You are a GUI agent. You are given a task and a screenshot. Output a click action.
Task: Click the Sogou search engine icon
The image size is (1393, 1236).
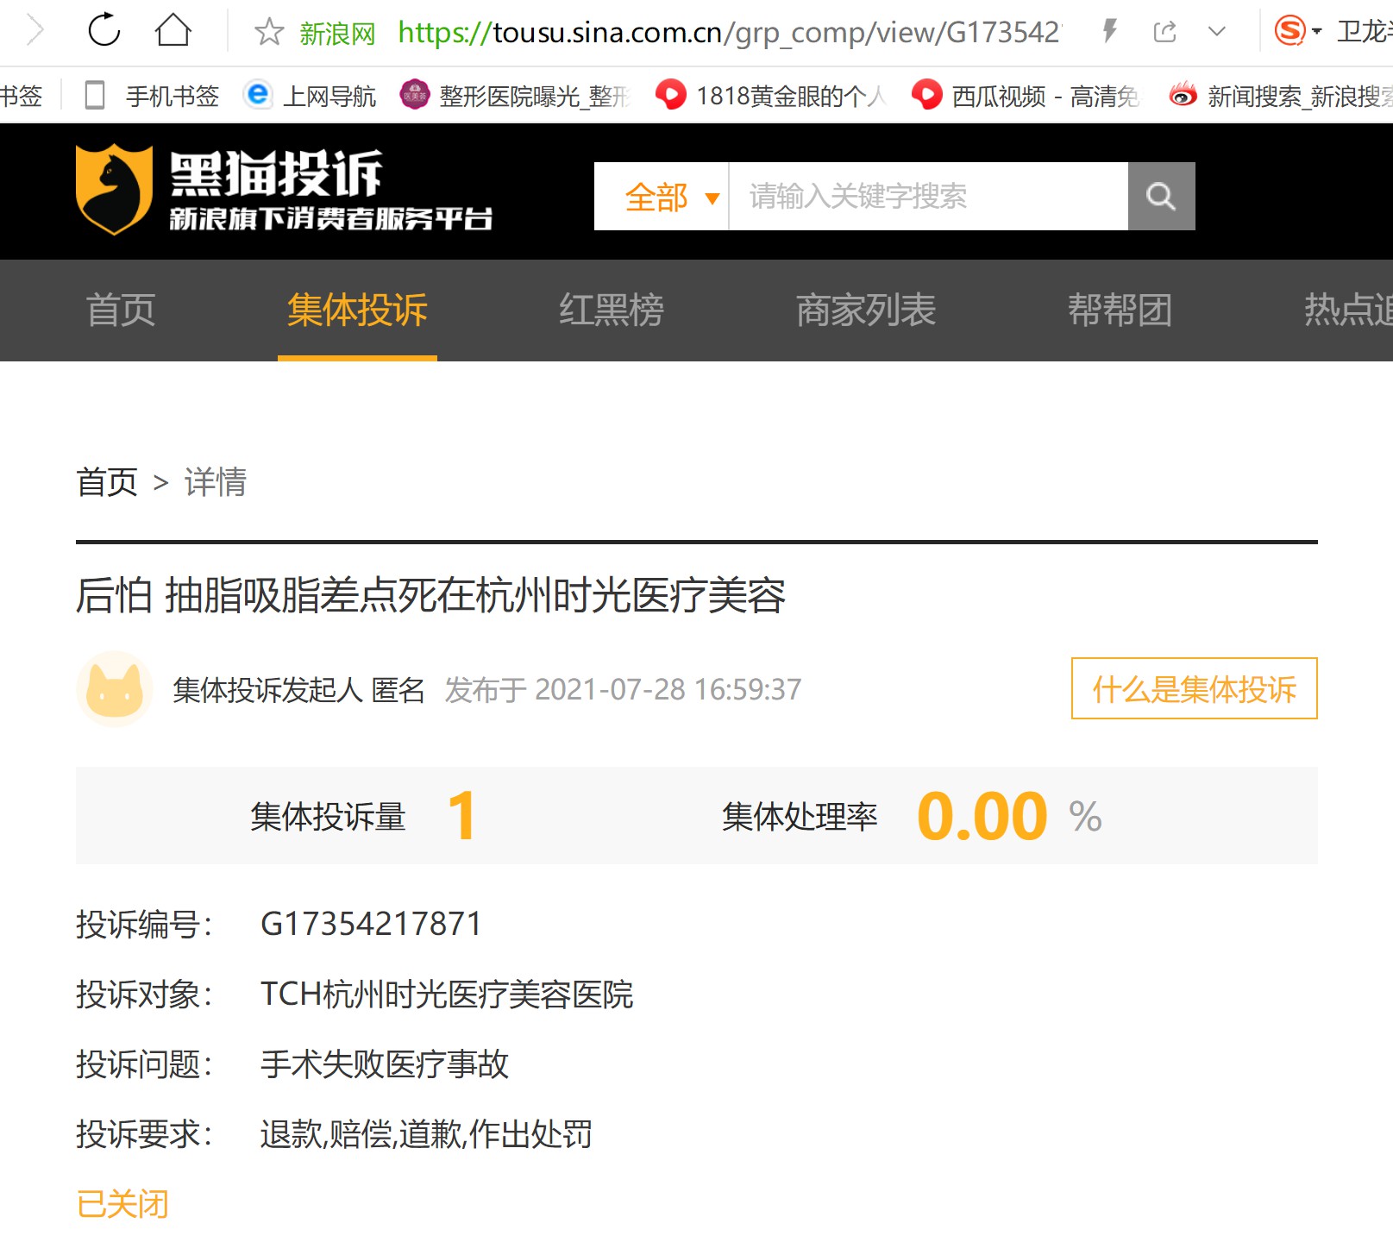pos(1290,32)
